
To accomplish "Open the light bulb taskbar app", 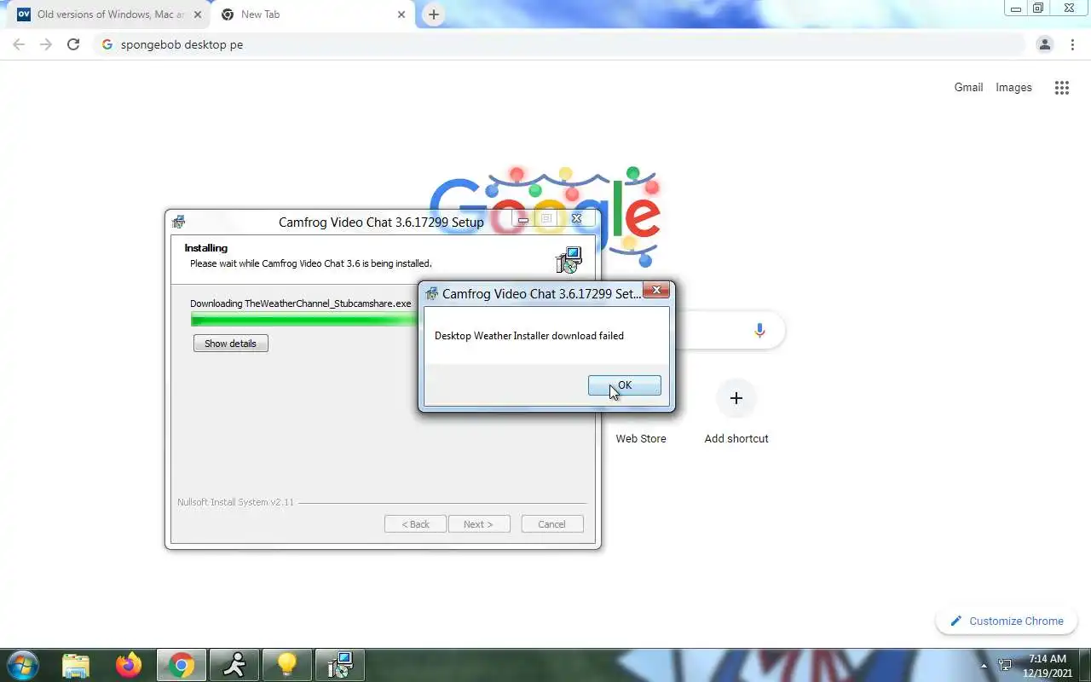I will (286, 665).
